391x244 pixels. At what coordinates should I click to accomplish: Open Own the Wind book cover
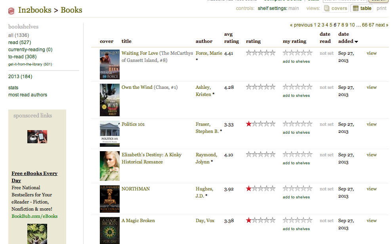pyautogui.click(x=110, y=100)
